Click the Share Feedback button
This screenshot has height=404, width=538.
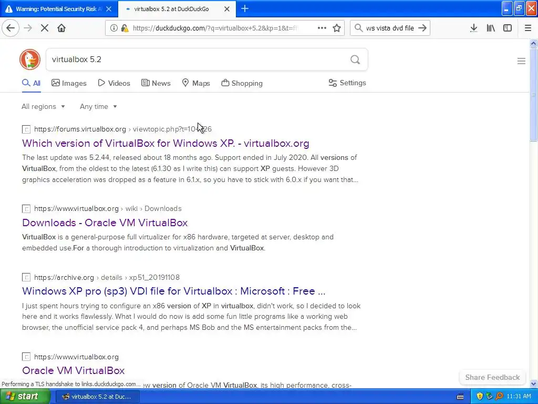click(x=492, y=377)
